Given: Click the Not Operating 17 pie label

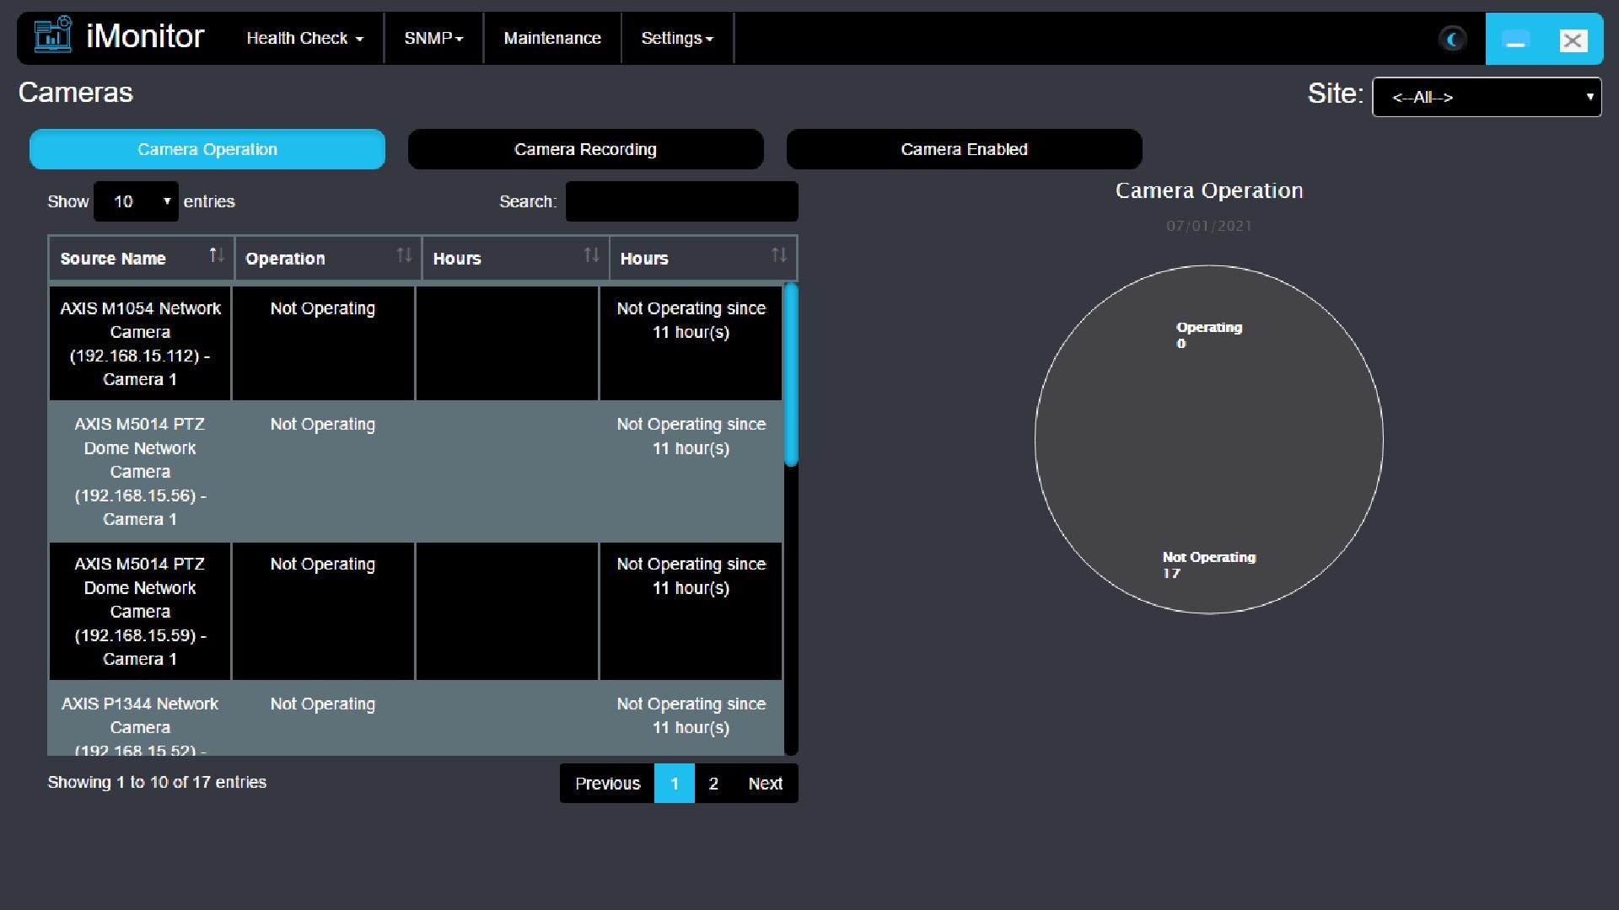Looking at the screenshot, I should tap(1208, 565).
